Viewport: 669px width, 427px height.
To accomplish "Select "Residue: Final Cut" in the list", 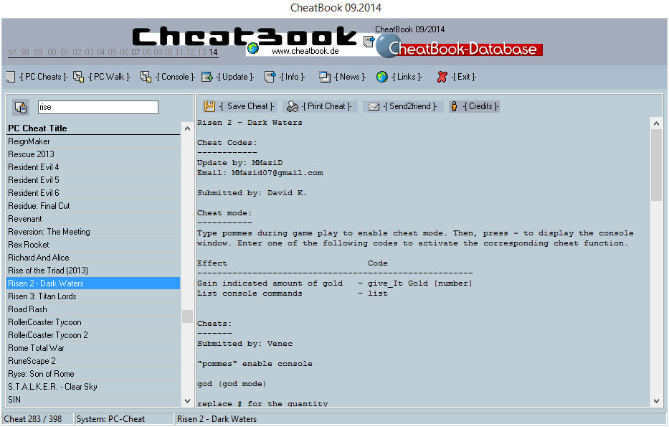I will [x=93, y=206].
